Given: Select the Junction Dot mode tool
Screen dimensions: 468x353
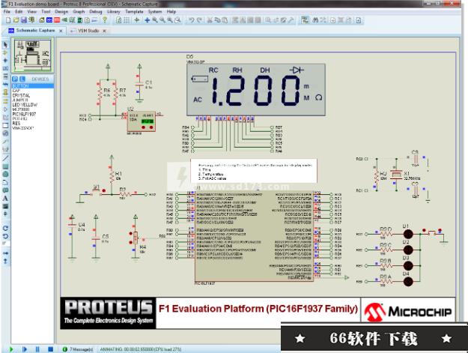Looking at the screenshot, I should [x=5, y=60].
